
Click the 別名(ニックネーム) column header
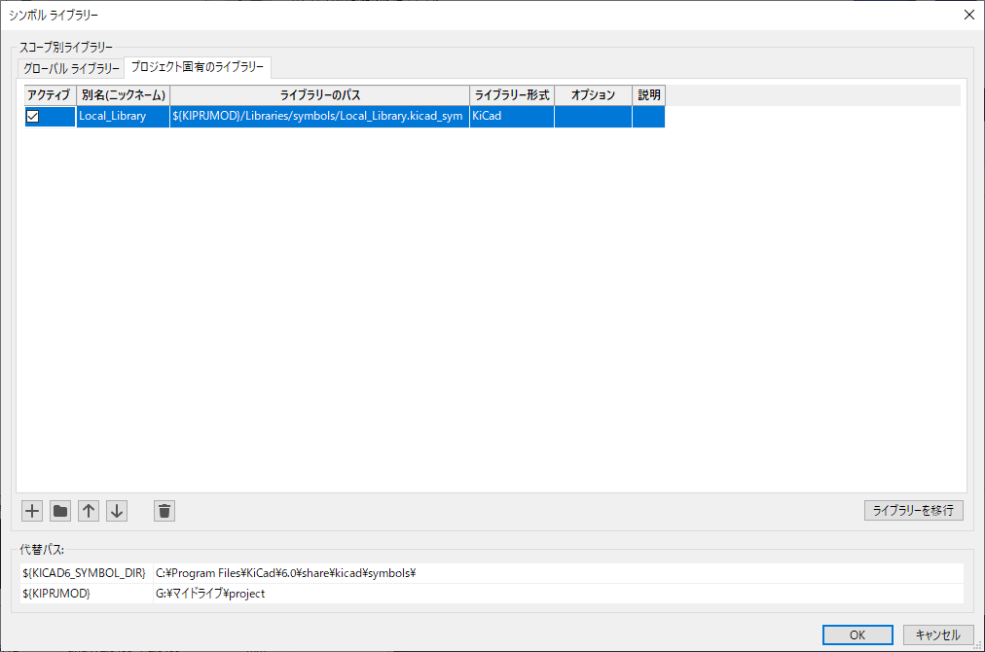[123, 95]
